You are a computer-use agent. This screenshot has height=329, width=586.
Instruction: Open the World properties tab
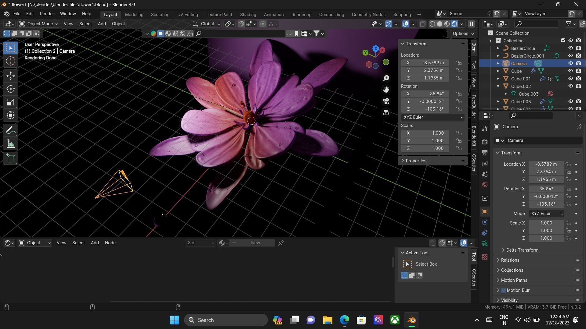tap(485, 185)
